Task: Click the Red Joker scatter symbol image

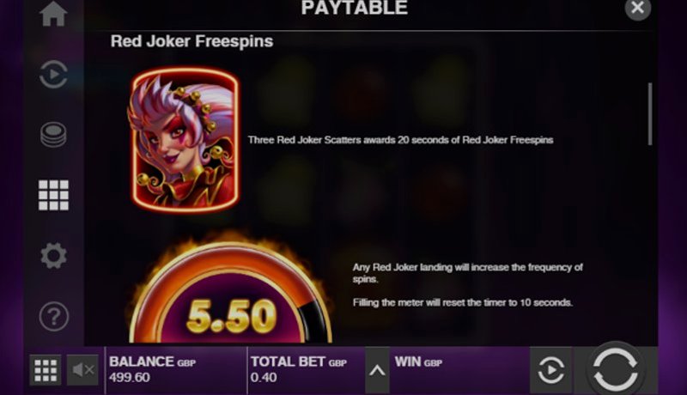Action: click(185, 140)
